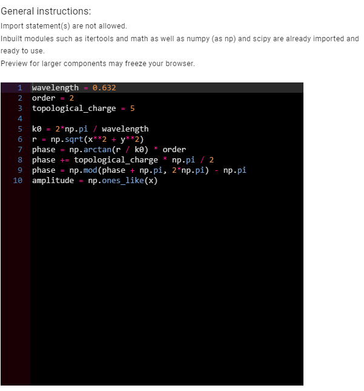Screen dimensions: 364x391
Task: Click topological_charge value 5
Action: pos(132,109)
